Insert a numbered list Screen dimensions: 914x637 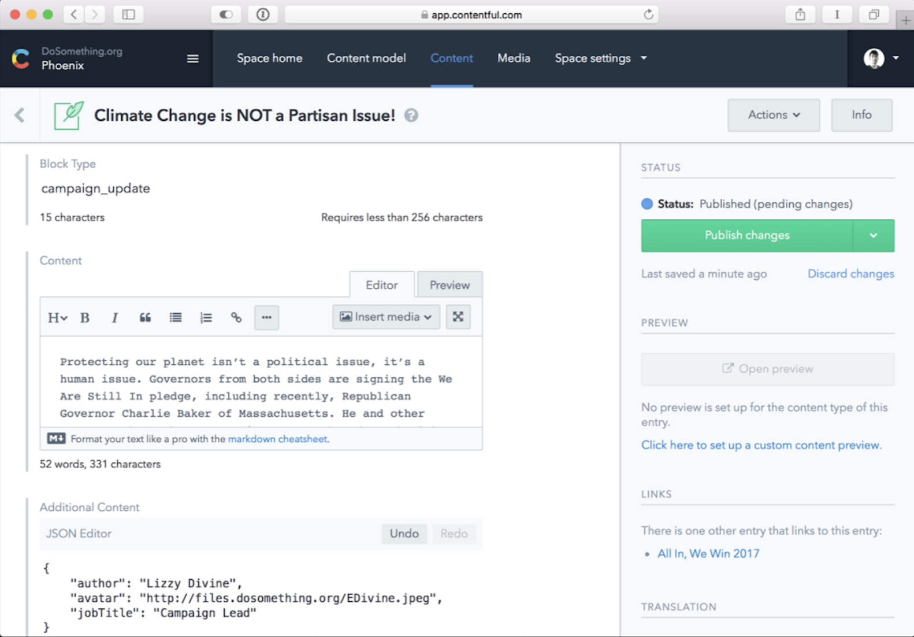pos(206,317)
